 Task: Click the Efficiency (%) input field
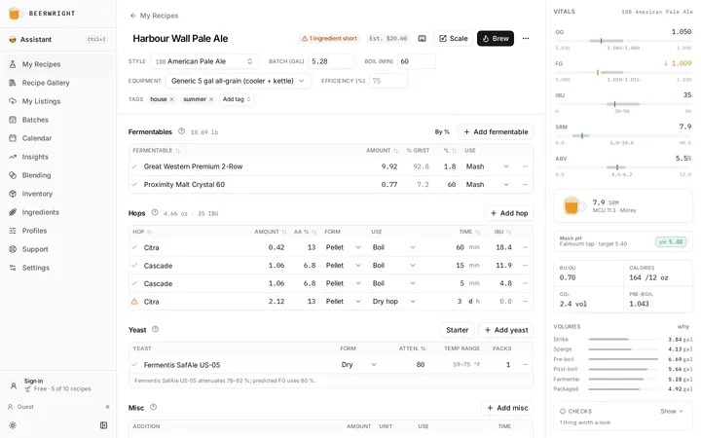(x=388, y=81)
